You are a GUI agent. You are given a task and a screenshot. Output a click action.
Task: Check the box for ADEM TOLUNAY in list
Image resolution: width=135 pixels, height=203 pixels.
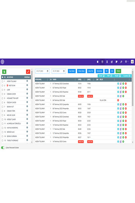2,81
